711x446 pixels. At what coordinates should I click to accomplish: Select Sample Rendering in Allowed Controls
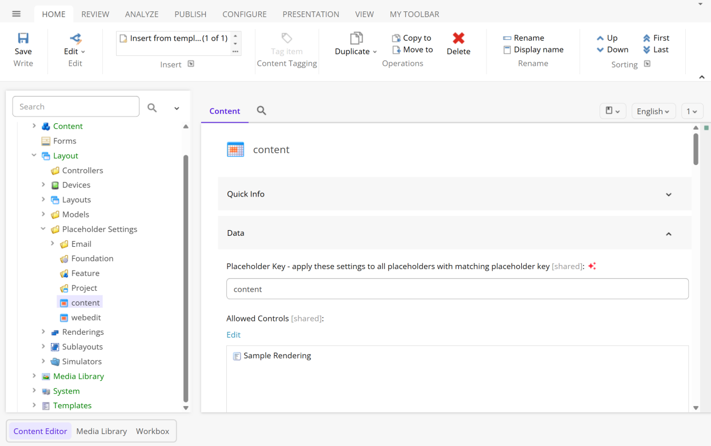[277, 356]
